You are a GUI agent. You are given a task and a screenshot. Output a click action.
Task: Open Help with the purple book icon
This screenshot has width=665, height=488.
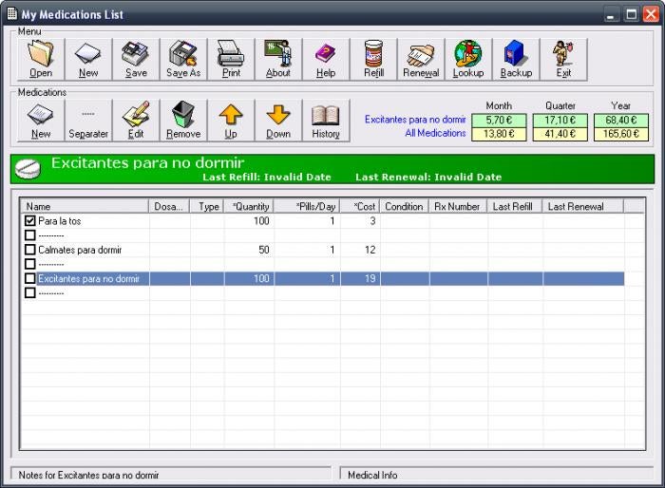[326, 59]
